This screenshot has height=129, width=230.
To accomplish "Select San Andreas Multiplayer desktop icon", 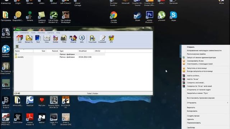I will click(66, 17).
